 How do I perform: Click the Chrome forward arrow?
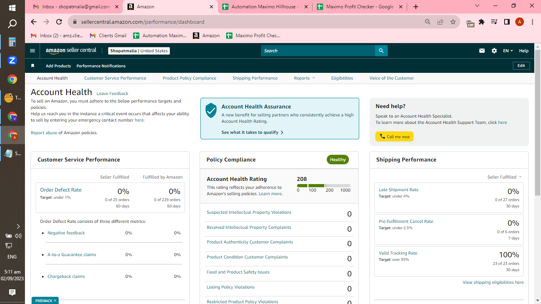click(x=46, y=22)
